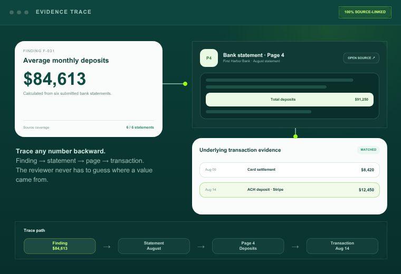Select the Total deposits highlighted row

coord(290,100)
